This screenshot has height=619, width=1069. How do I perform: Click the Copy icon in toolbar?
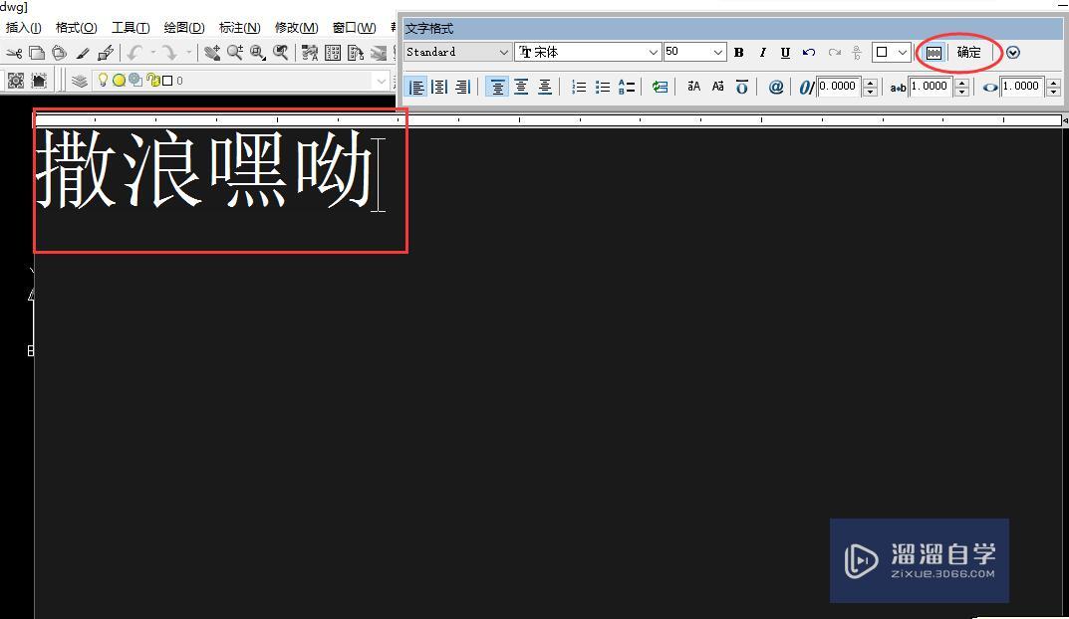tap(37, 53)
